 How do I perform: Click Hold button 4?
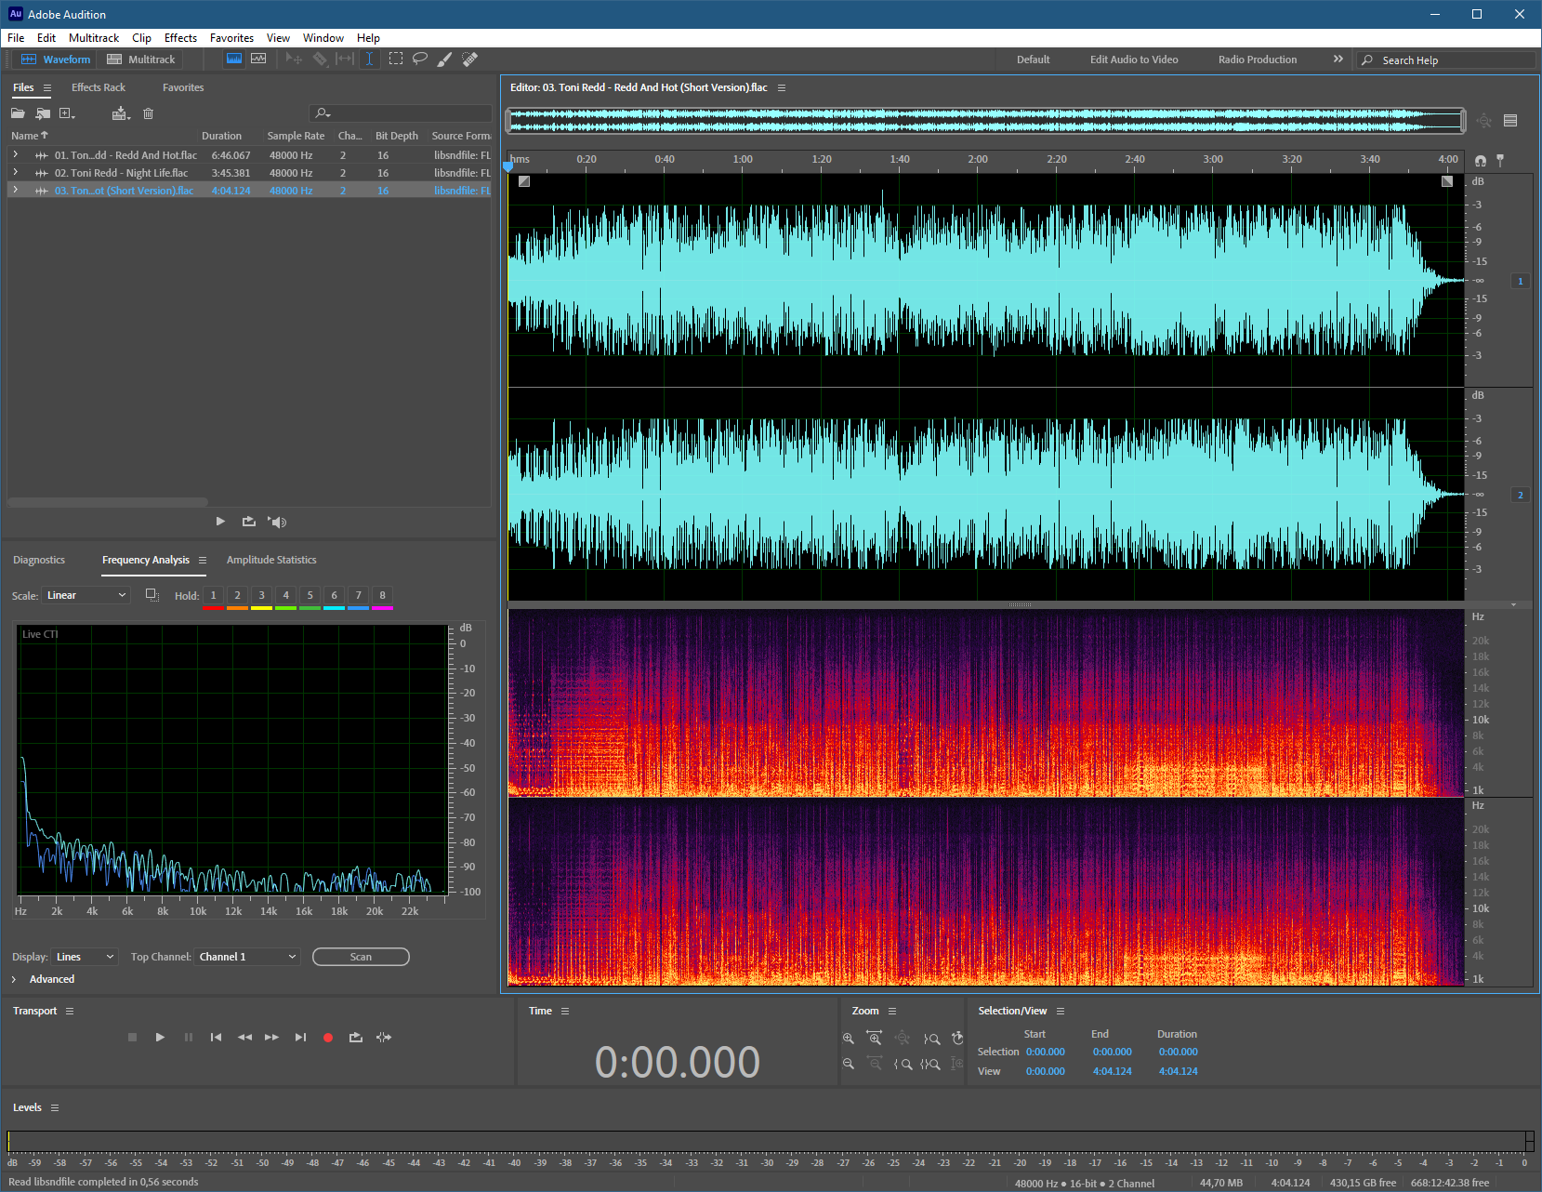(x=286, y=595)
